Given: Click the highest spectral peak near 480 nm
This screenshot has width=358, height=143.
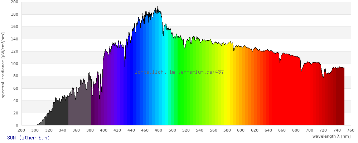Looking at the screenshot, I should pyautogui.click(x=157, y=7).
